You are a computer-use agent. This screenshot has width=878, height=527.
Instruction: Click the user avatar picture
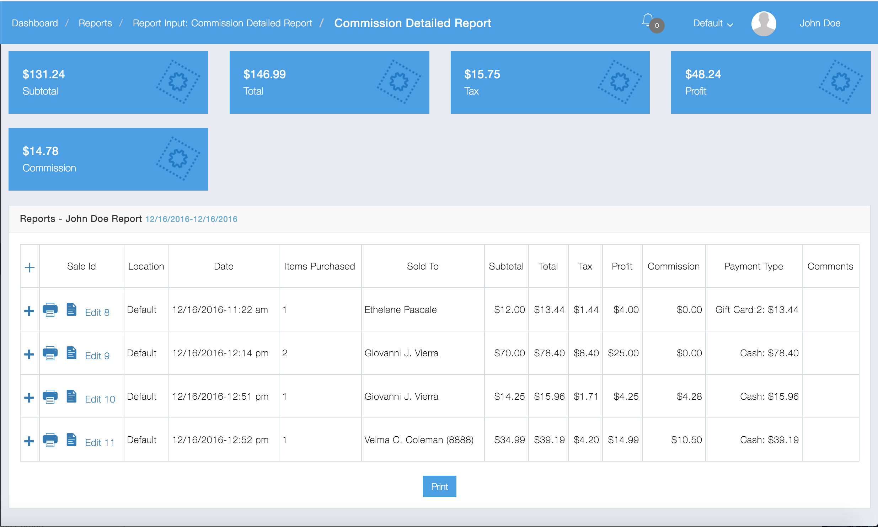click(x=764, y=23)
